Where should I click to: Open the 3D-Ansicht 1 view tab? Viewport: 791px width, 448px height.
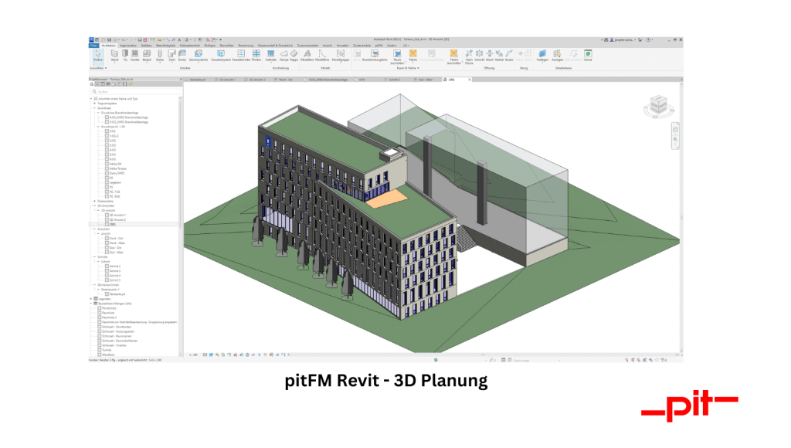[x=226, y=80]
